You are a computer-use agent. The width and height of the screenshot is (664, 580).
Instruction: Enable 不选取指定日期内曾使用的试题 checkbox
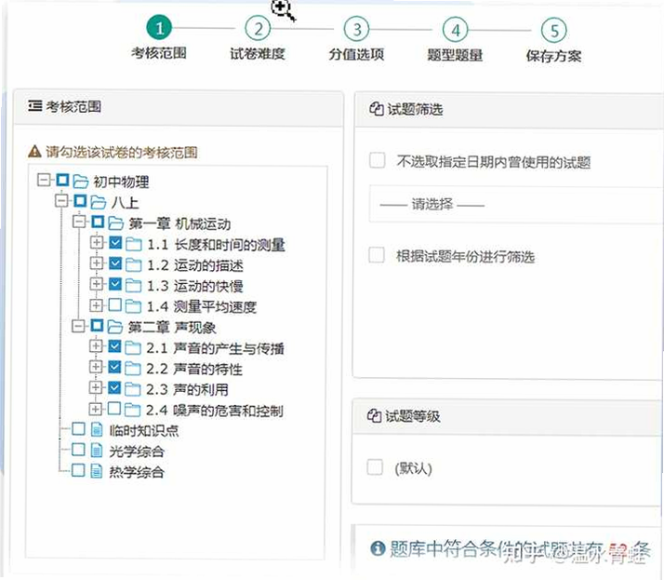coord(378,161)
